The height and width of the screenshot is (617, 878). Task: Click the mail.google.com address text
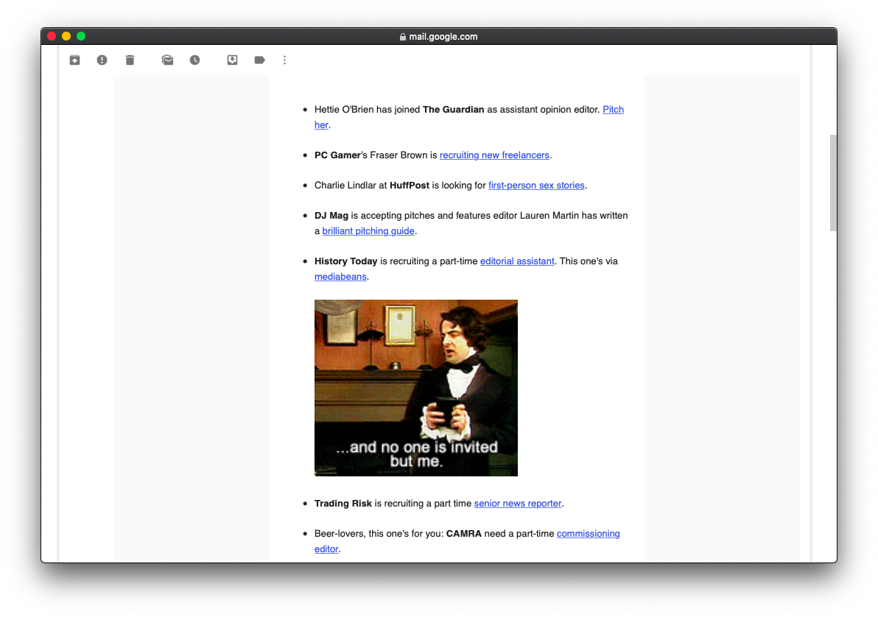point(443,37)
